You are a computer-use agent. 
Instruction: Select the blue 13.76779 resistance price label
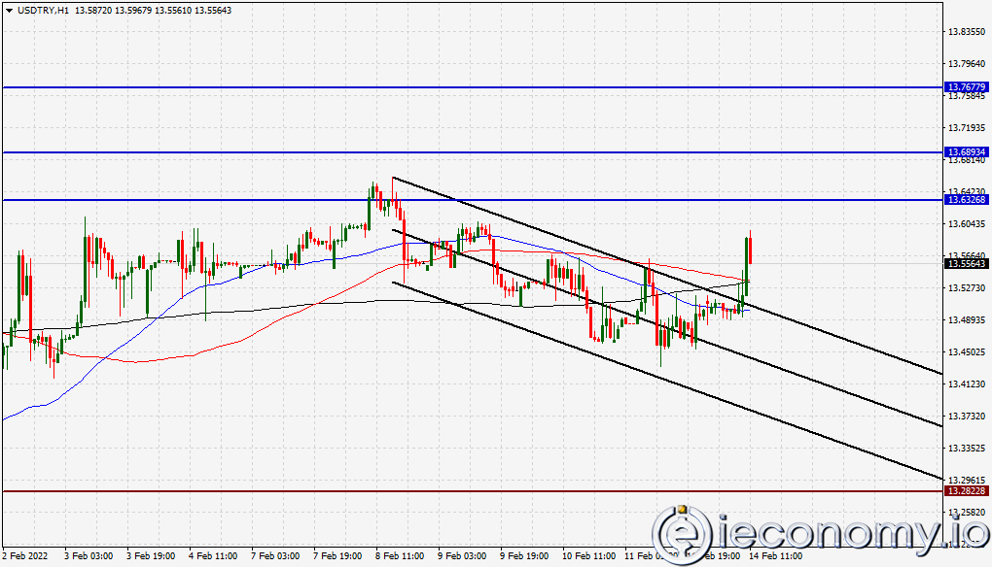click(967, 87)
